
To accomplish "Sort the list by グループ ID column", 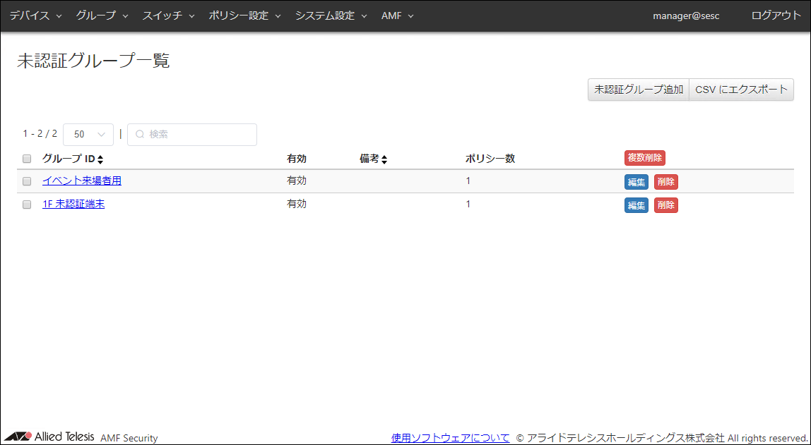I will click(x=100, y=159).
